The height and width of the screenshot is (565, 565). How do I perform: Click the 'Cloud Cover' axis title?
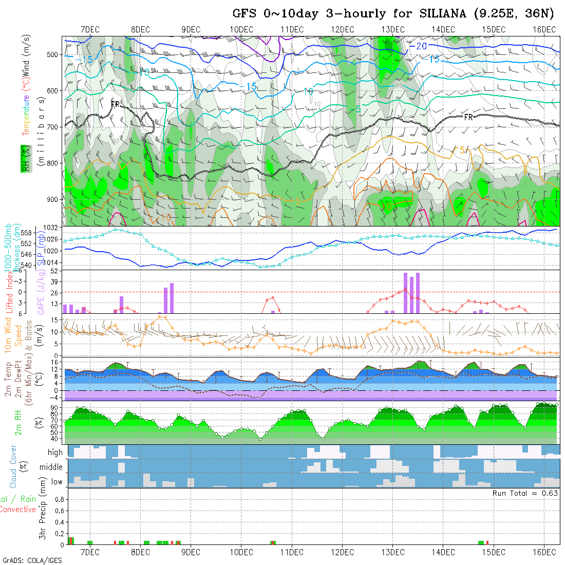13,466
